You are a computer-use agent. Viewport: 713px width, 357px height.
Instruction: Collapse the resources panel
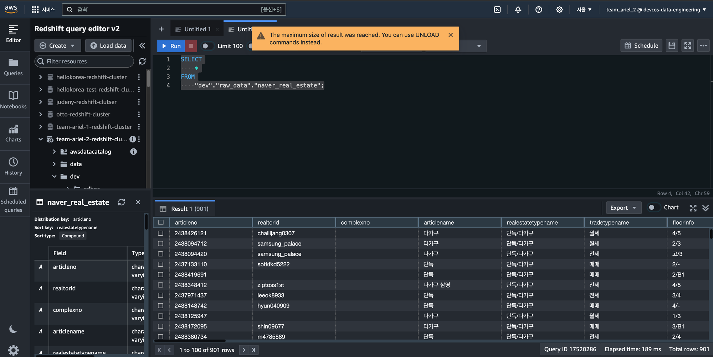[x=142, y=46]
